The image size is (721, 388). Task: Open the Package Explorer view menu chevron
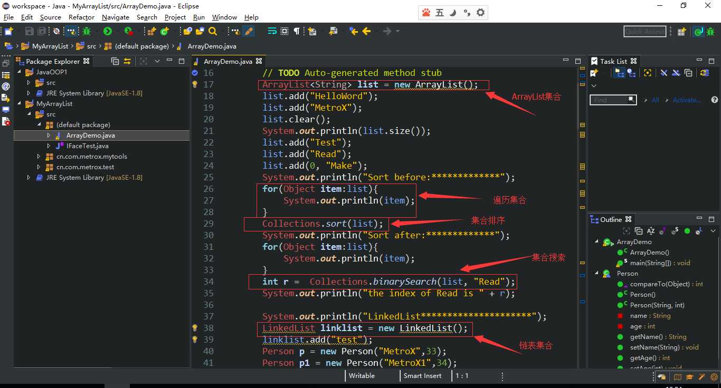pos(157,61)
